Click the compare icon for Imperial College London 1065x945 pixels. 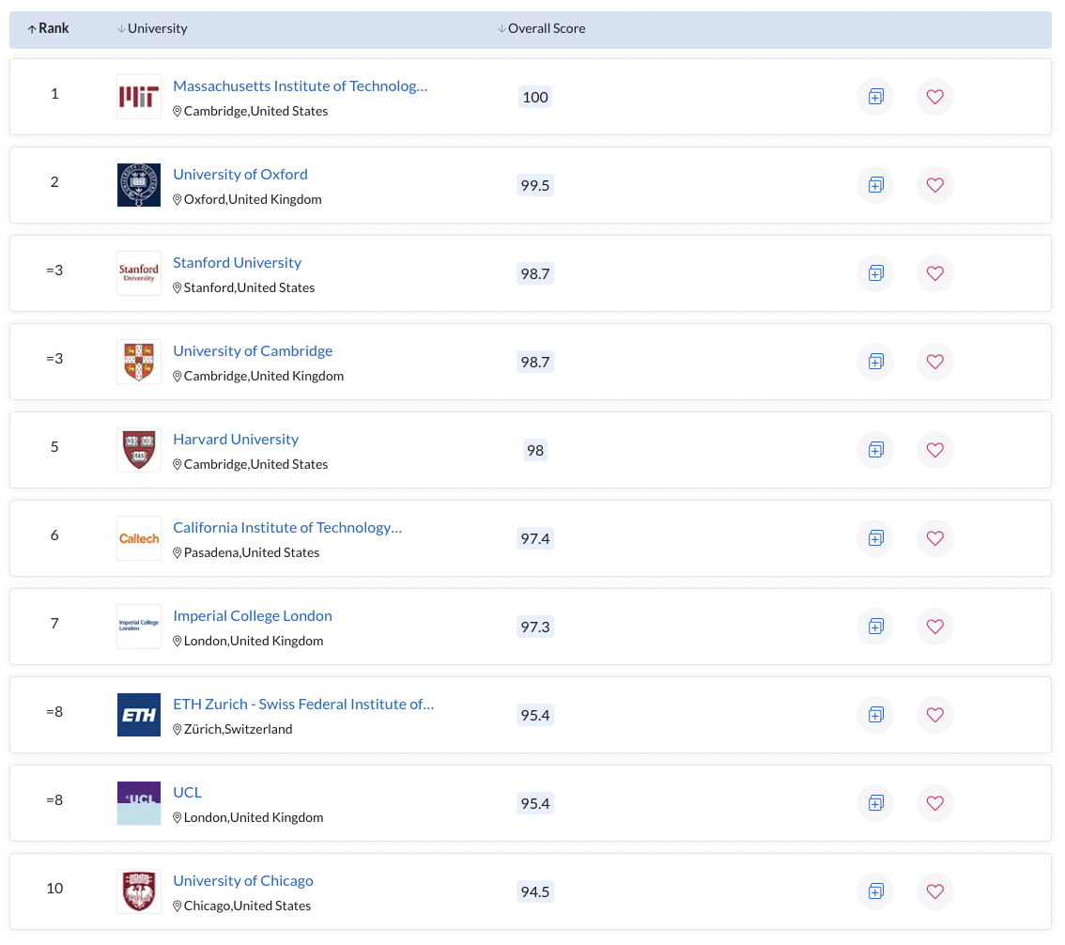[874, 627]
